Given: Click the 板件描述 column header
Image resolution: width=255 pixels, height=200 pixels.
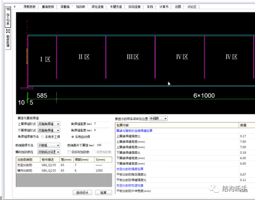Looking at the screenshot, I should click(50, 160).
